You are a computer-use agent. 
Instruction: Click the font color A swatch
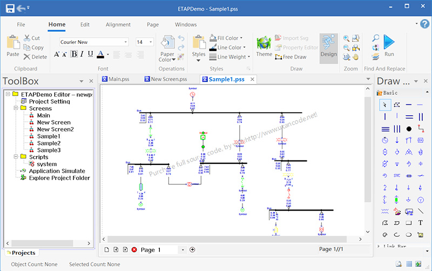click(x=100, y=54)
